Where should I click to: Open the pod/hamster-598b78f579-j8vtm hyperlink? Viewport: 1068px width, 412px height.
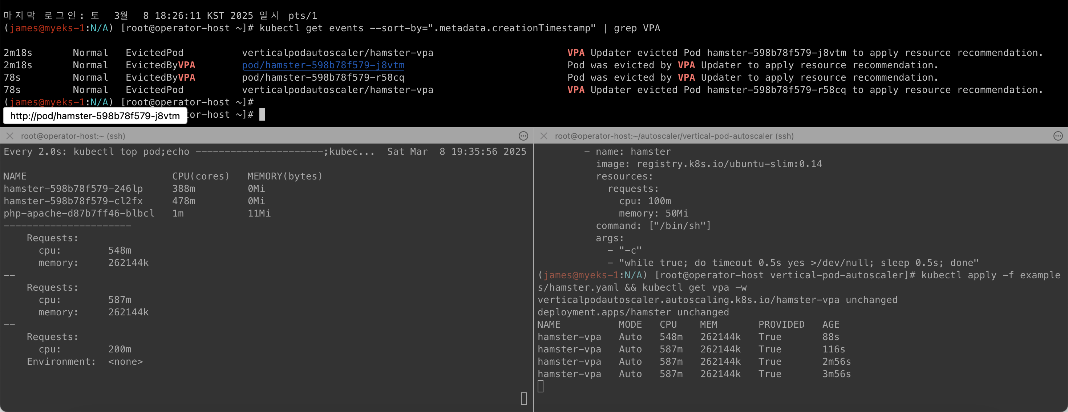tap(323, 65)
